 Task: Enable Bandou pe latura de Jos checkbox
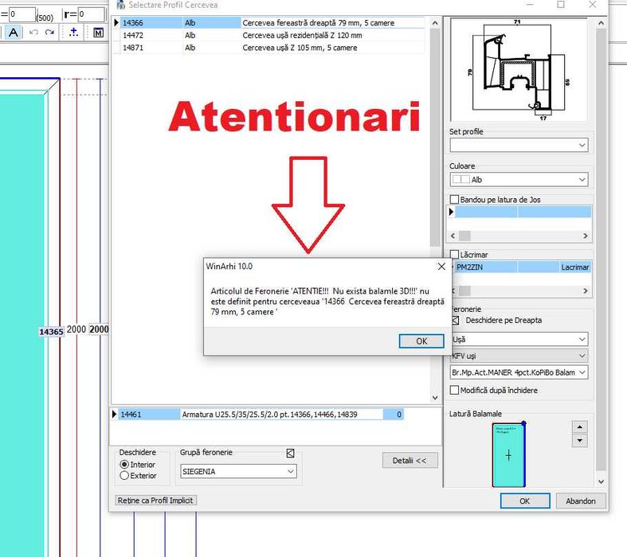(x=454, y=199)
